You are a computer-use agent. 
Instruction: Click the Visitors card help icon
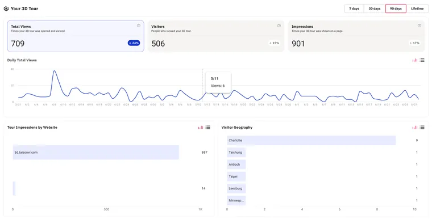(279, 26)
